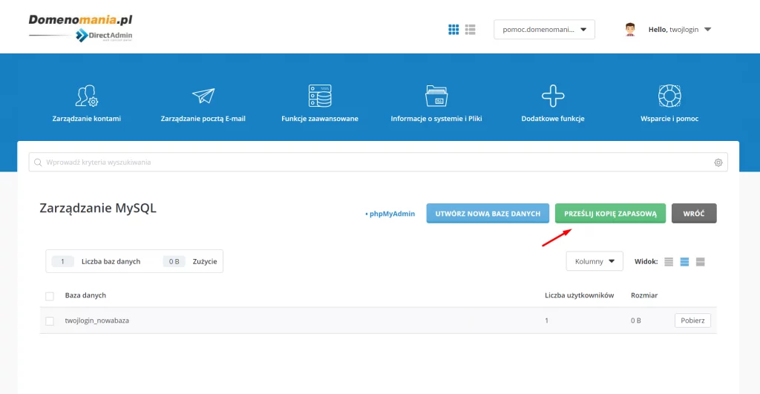Switch to list layout icon view
This screenshot has width=760, height=394.
click(470, 30)
